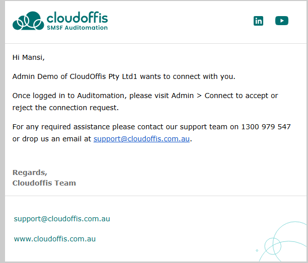
Task: Open the Cloudoffis YouTube channel icon
Action: (282, 21)
